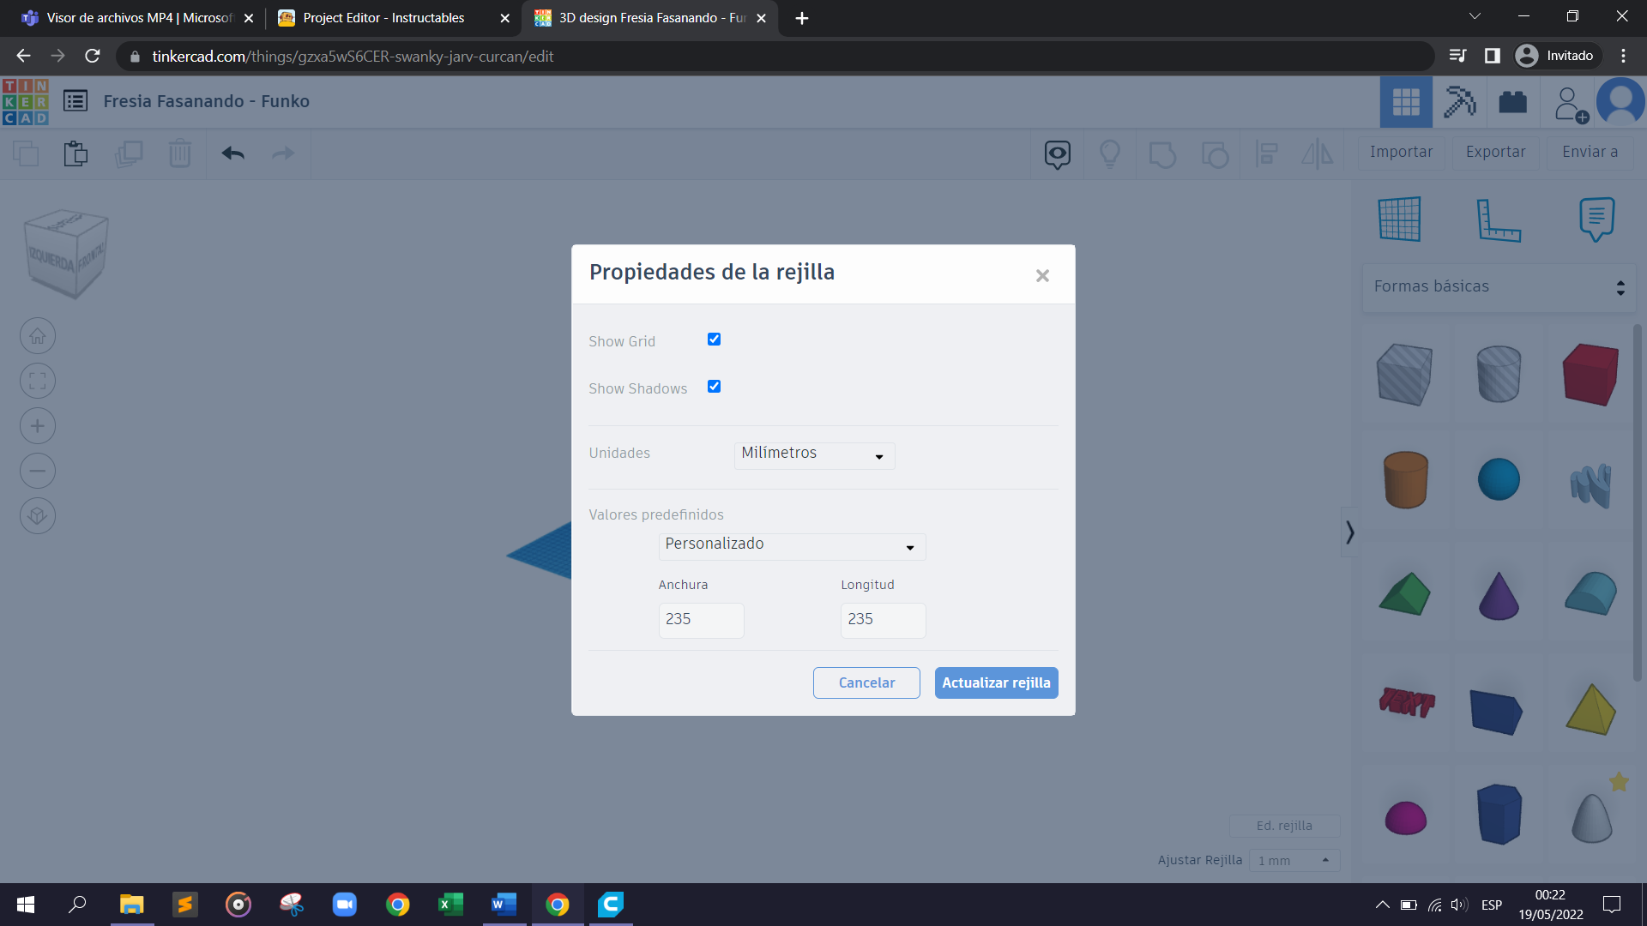The image size is (1647, 926).
Task: Toggle the Show Shadows checkbox
Action: pos(714,387)
